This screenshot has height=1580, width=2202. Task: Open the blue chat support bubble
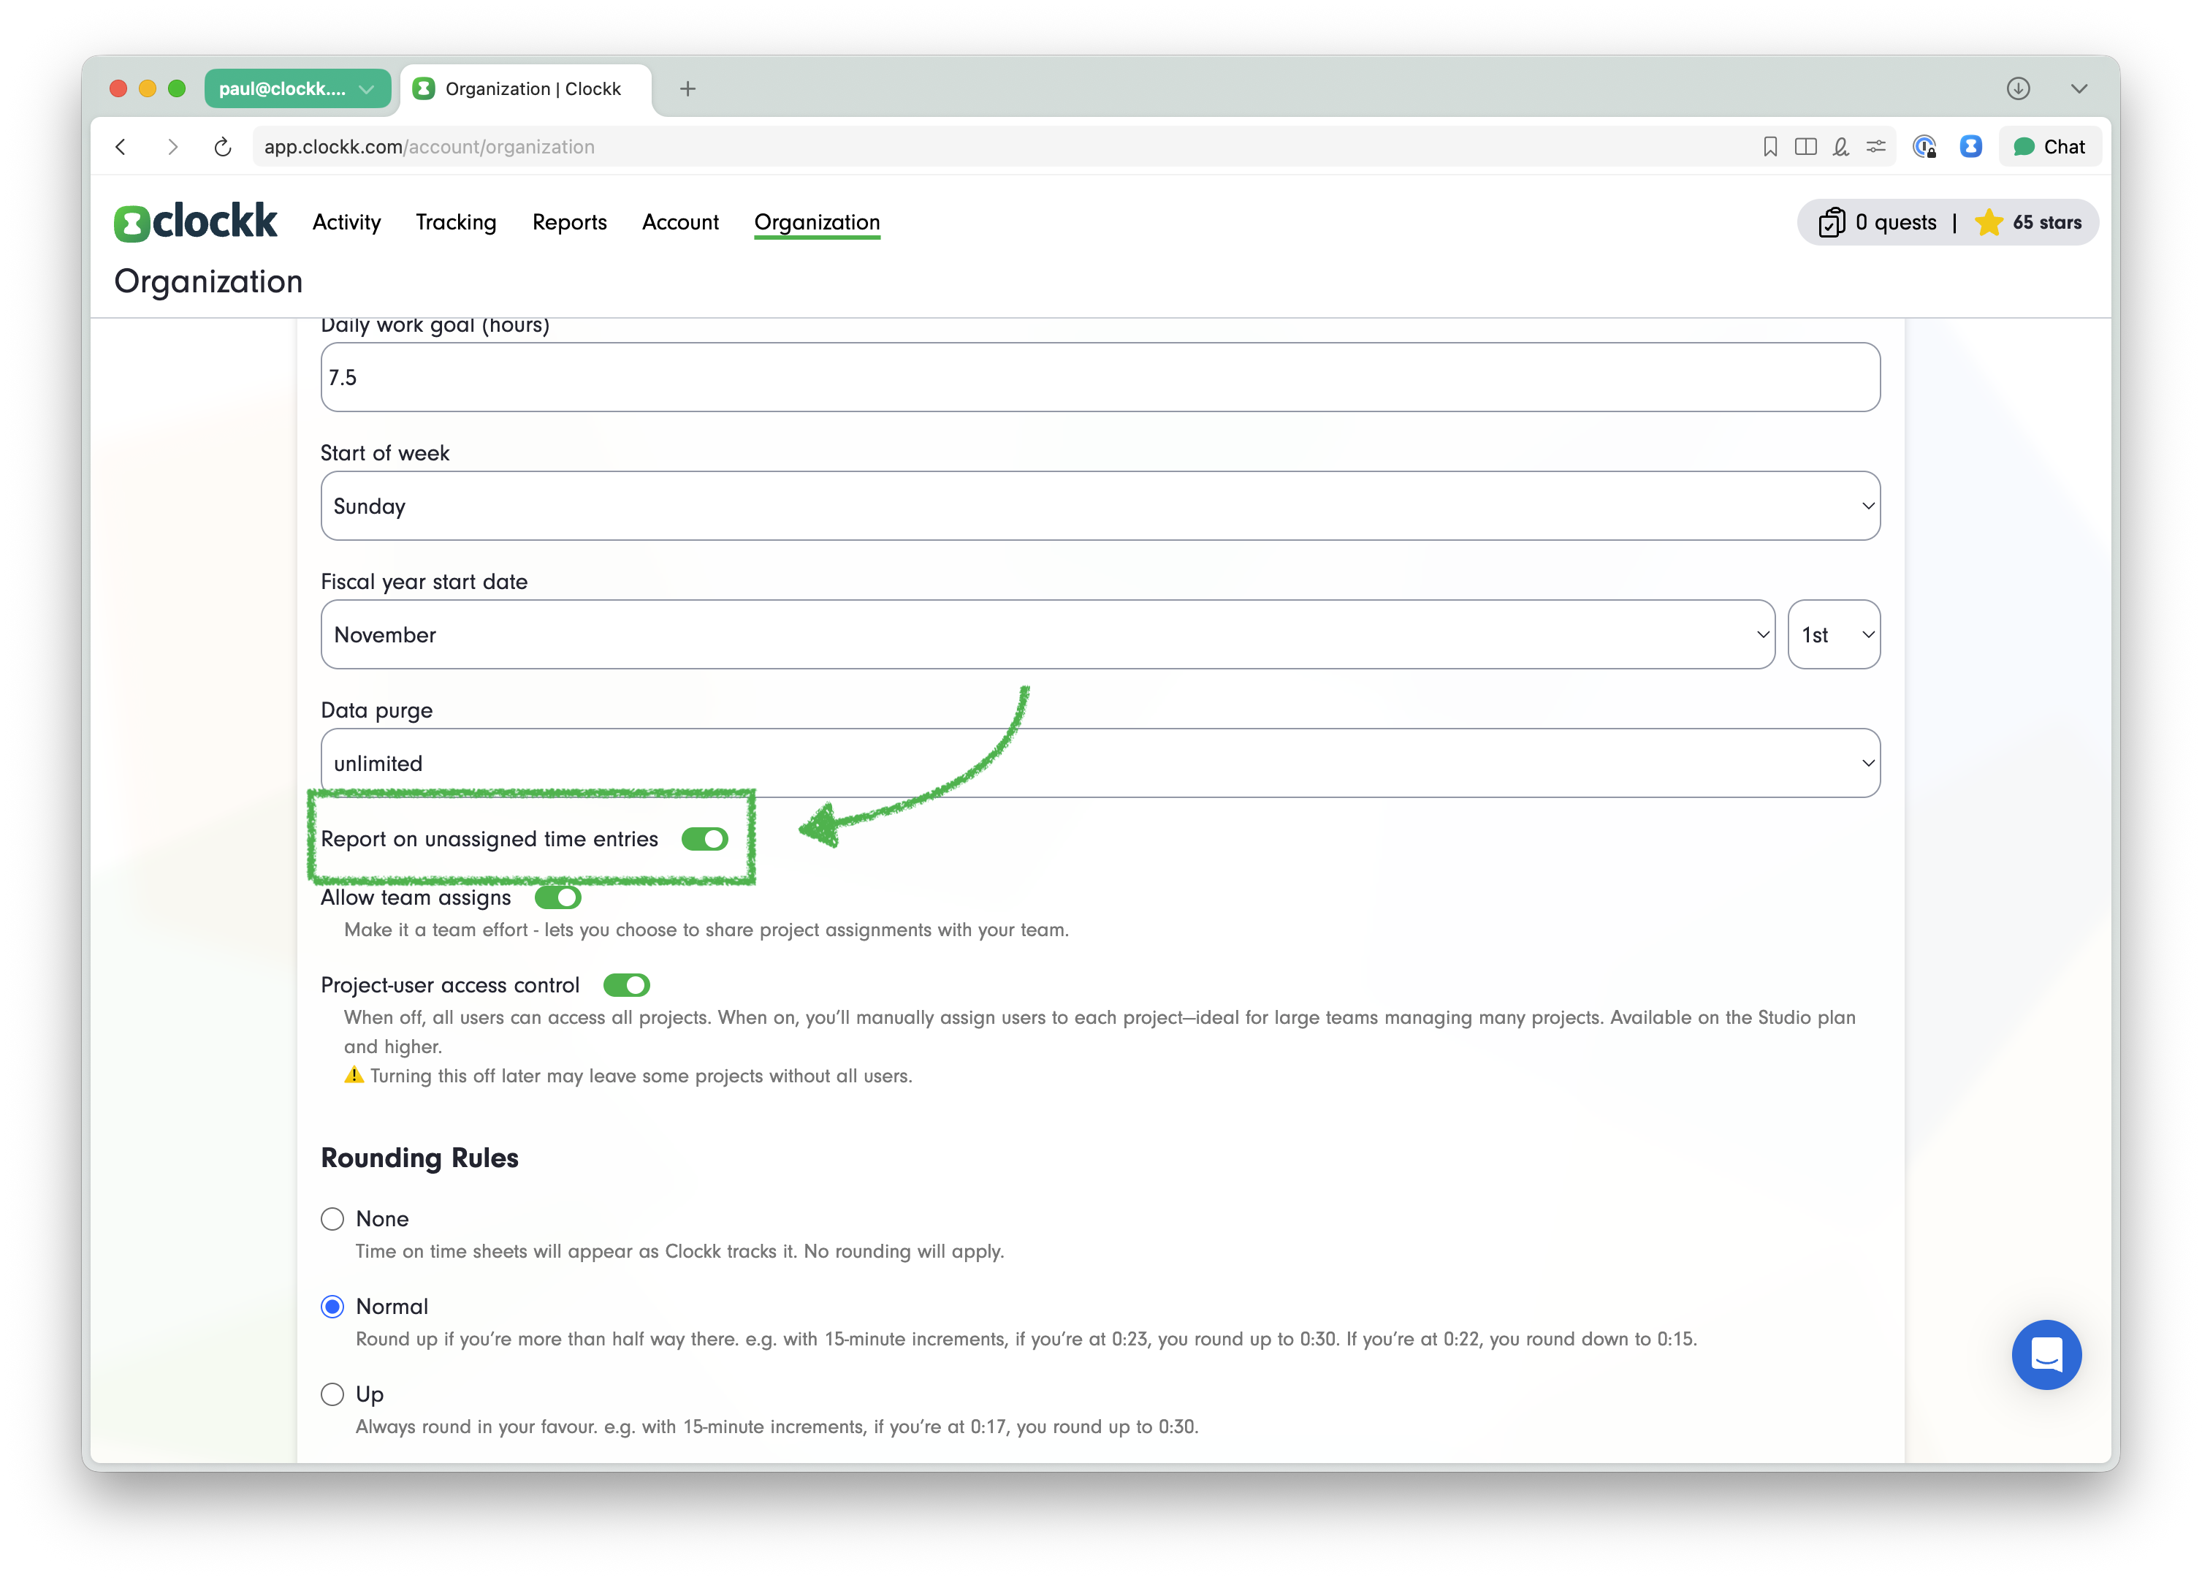2046,1353
